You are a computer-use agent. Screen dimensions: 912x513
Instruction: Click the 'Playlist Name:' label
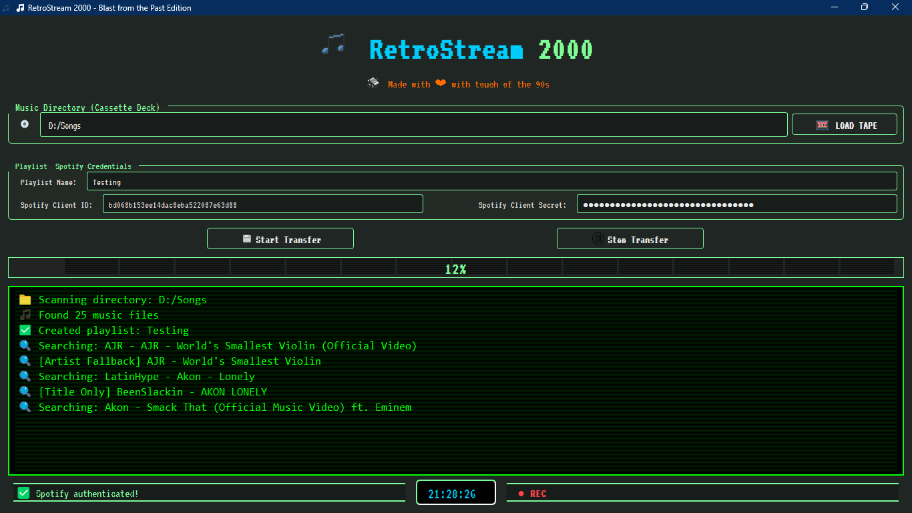coord(48,182)
